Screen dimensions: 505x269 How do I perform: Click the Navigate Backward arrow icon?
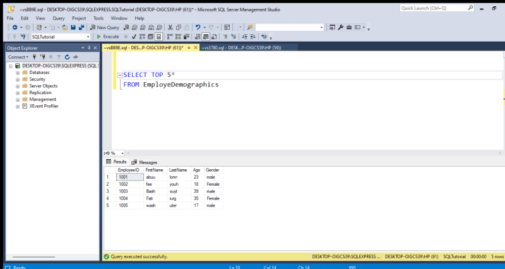(x=15, y=27)
